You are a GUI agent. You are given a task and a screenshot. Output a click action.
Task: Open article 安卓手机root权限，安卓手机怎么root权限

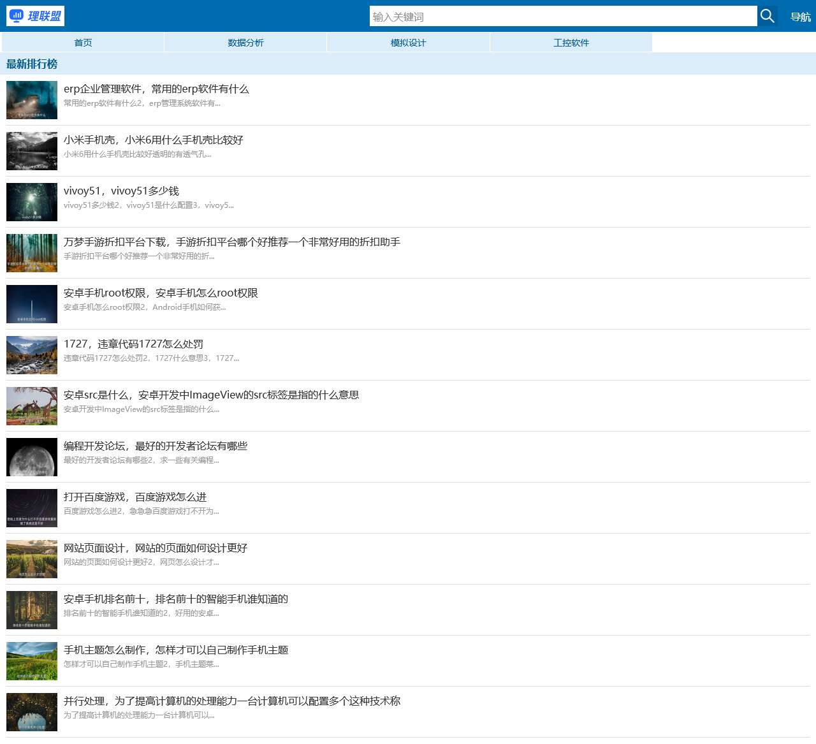[161, 293]
